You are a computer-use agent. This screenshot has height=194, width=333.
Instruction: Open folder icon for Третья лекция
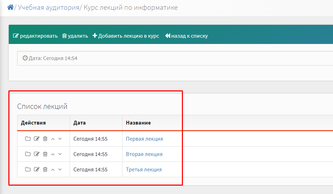click(28, 170)
